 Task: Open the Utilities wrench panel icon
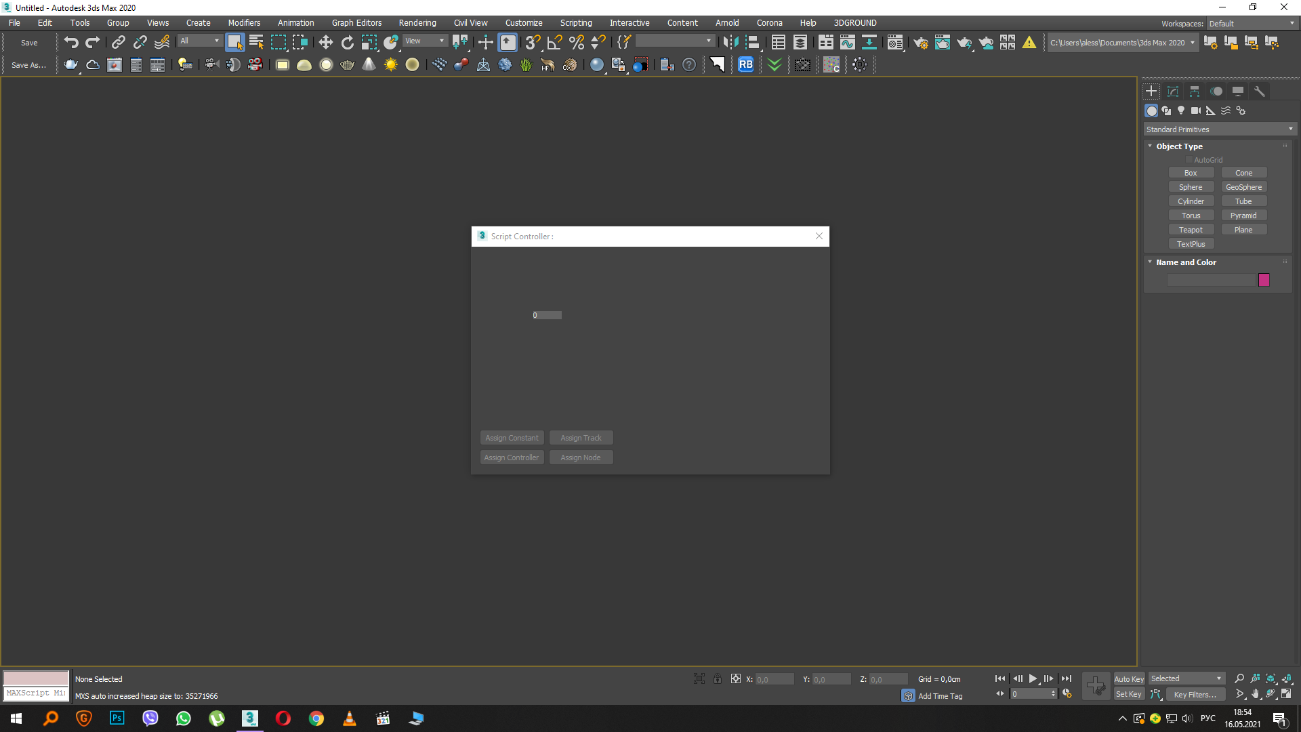tap(1260, 91)
